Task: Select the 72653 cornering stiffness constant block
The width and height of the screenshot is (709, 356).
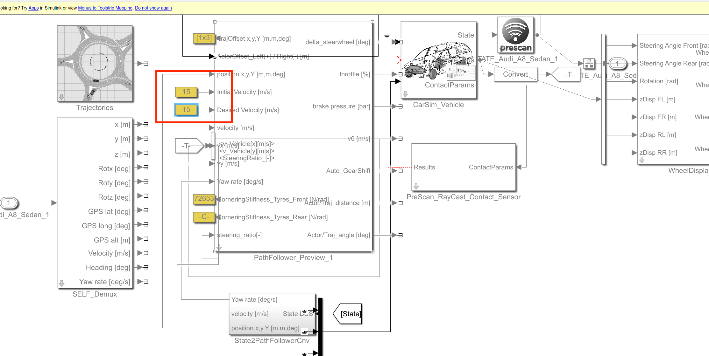Action: click(x=204, y=199)
